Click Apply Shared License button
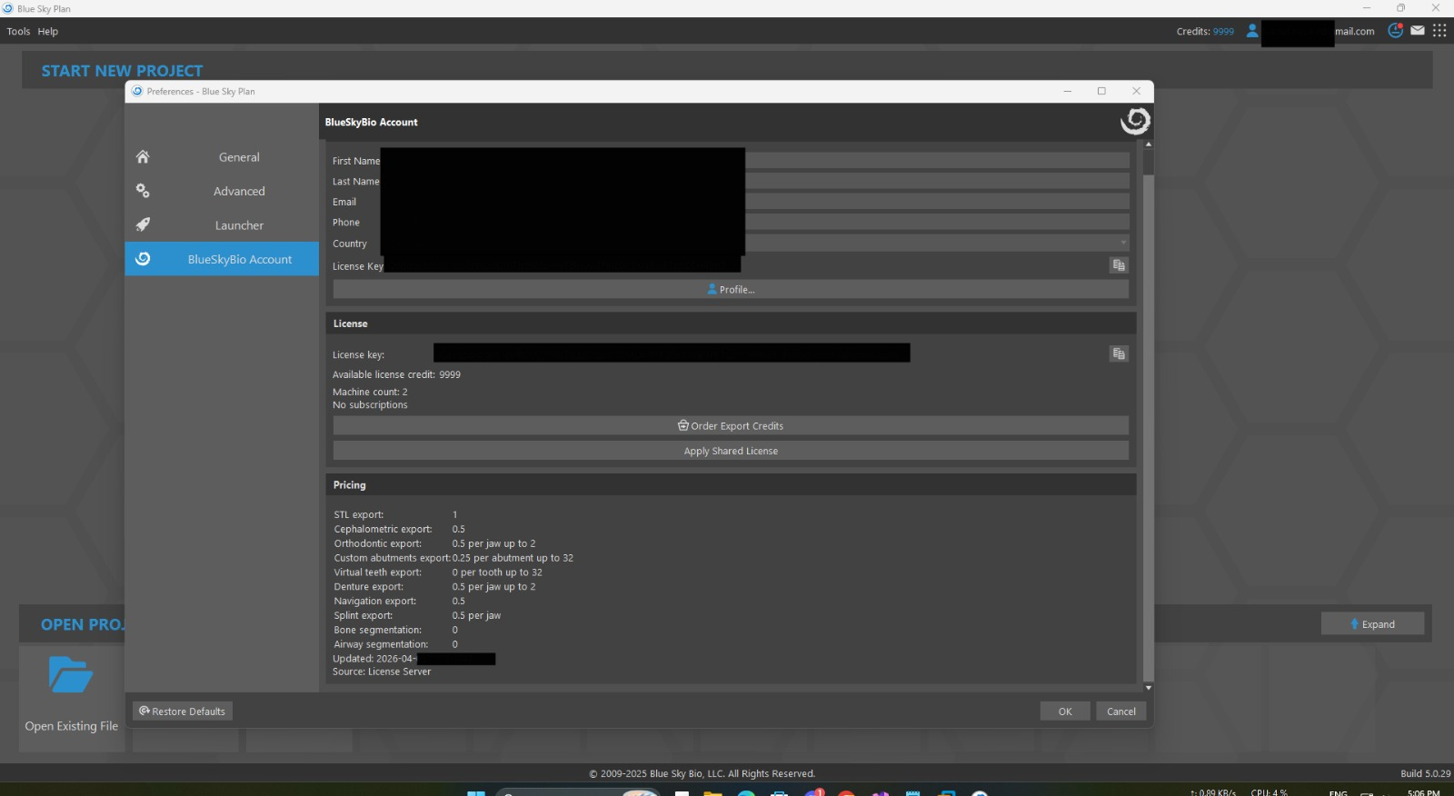 (731, 451)
